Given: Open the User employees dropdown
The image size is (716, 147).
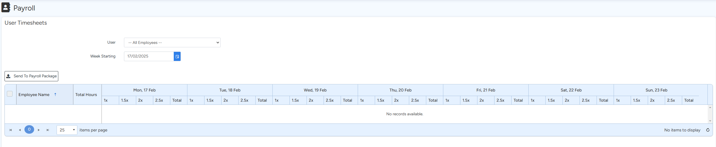Looking at the screenshot, I should pyautogui.click(x=172, y=42).
